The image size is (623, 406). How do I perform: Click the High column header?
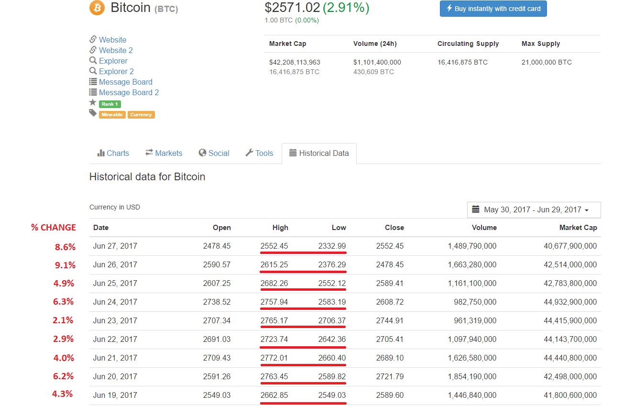tap(280, 228)
